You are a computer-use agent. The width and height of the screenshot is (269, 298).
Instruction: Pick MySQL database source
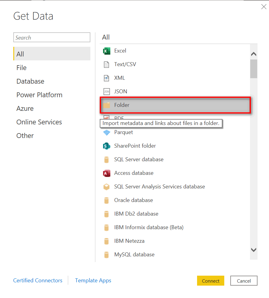[175, 255]
